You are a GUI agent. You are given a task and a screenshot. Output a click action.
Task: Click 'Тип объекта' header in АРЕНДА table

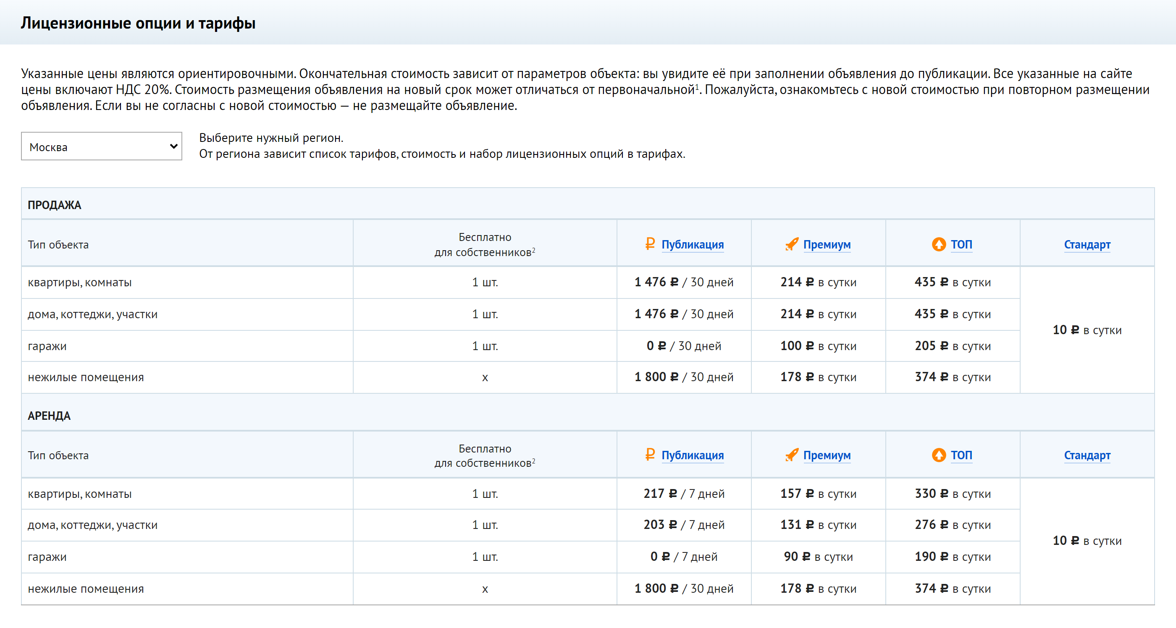coord(58,456)
